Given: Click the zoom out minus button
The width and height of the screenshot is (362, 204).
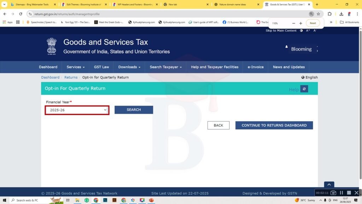Looking at the screenshot, I should (293, 23).
